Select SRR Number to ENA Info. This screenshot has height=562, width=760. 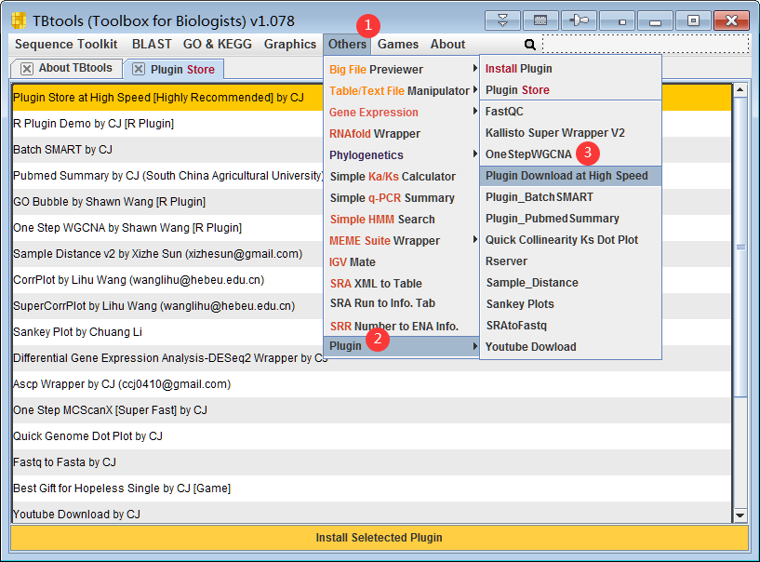[401, 326]
